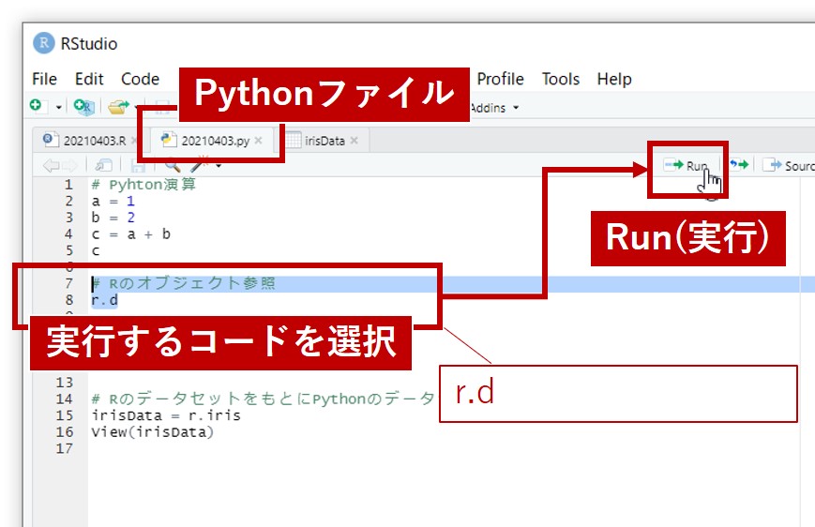Viewport: 815px width, 527px height.
Task: Open the Code menu
Action: click(140, 79)
